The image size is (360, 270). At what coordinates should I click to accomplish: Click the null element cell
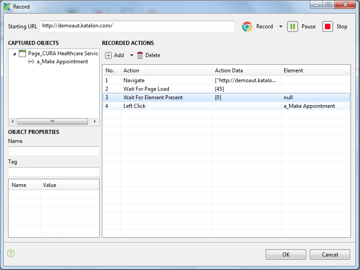click(315, 97)
